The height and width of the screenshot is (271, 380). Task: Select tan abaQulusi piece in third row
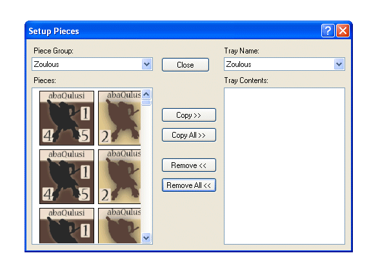click(119, 225)
